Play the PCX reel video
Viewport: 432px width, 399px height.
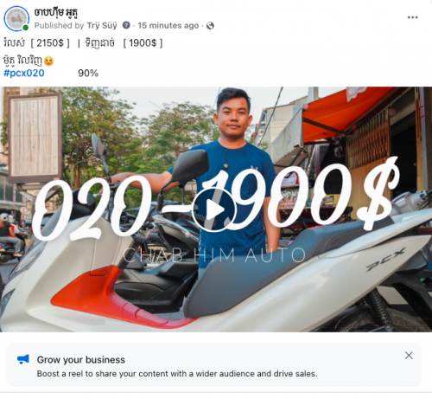tap(214, 209)
